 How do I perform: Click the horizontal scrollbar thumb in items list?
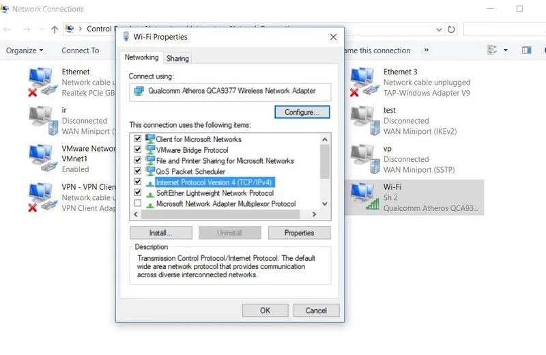[x=220, y=214]
